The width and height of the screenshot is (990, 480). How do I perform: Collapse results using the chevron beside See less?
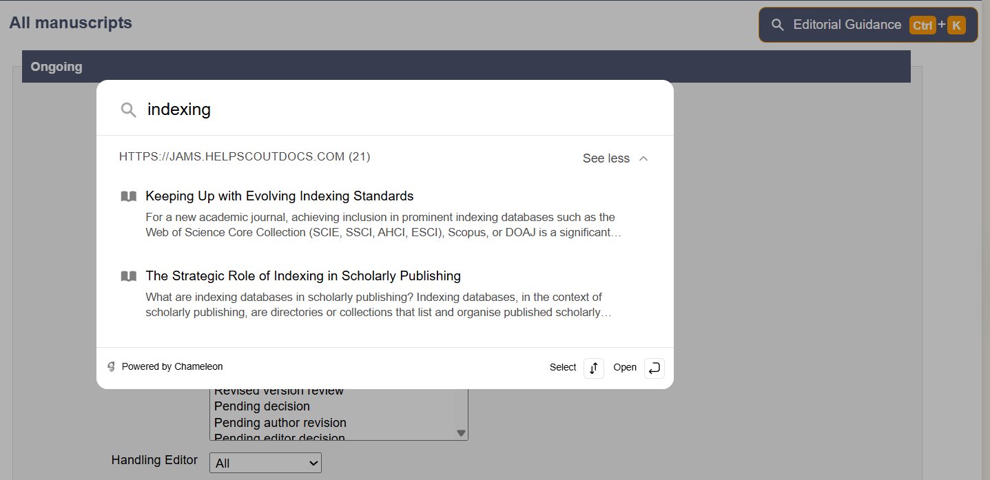(643, 158)
